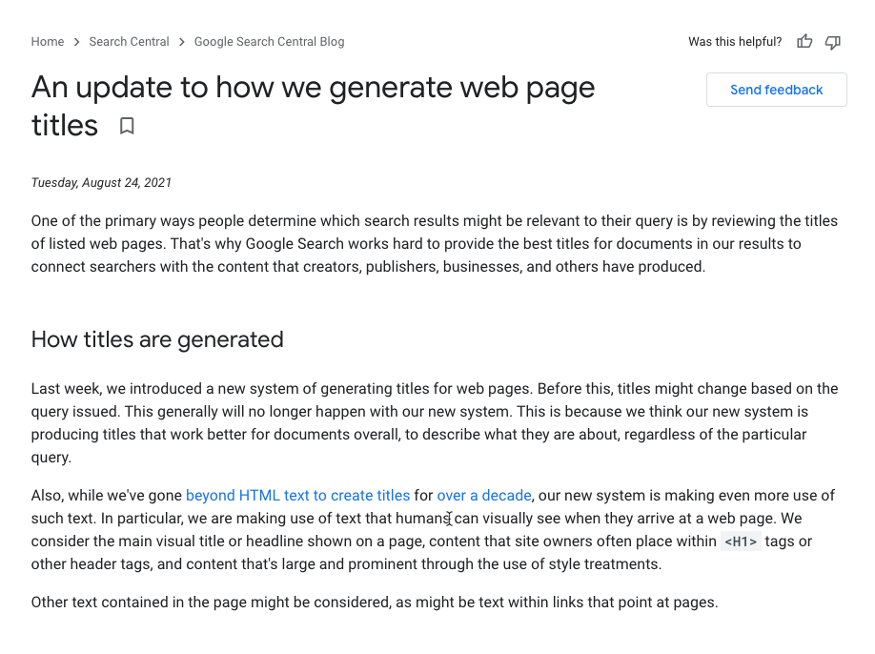Click the paragraph starting "Also, while we've gone"
The height and width of the screenshot is (654, 875).
(434, 530)
